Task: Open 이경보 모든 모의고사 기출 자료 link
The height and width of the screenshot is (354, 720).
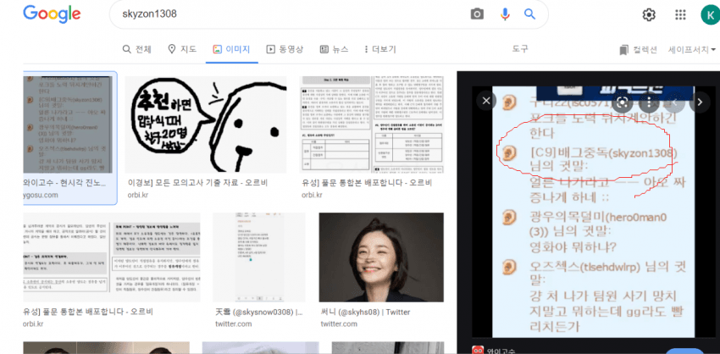Action: coord(197,183)
